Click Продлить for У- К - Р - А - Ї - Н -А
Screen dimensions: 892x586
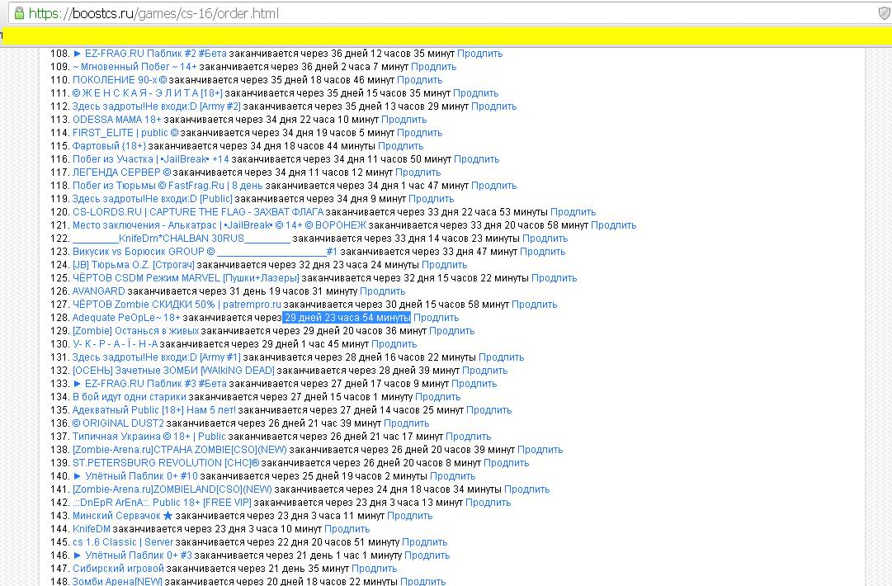[394, 343]
